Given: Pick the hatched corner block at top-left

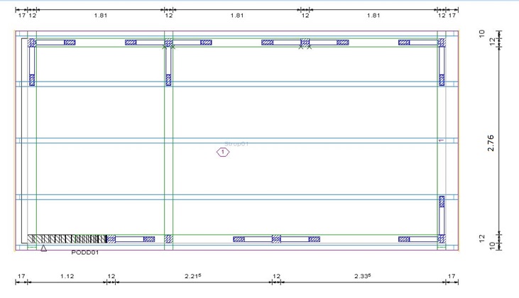Looking at the screenshot, I should (32, 43).
